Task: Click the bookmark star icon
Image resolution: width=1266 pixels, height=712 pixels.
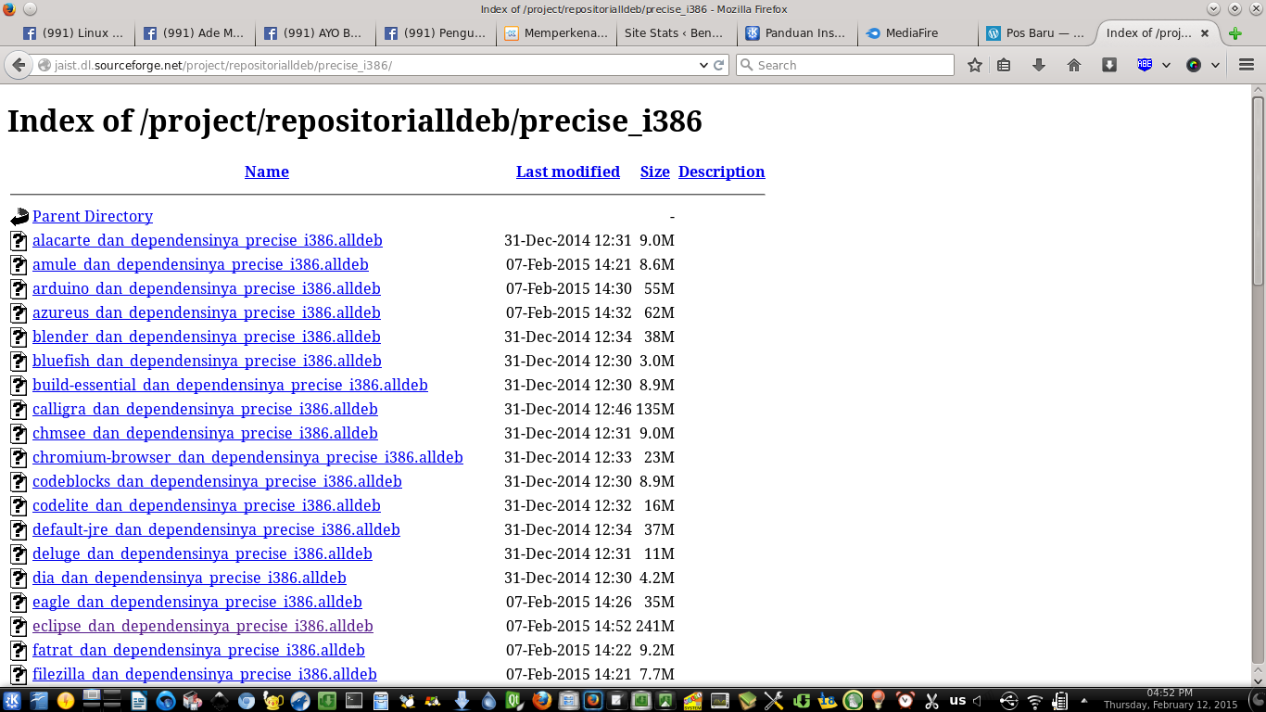Action: point(974,65)
